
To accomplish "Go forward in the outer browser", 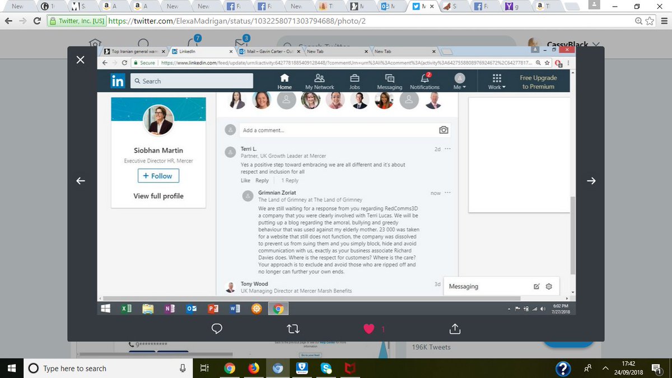I will tap(22, 21).
